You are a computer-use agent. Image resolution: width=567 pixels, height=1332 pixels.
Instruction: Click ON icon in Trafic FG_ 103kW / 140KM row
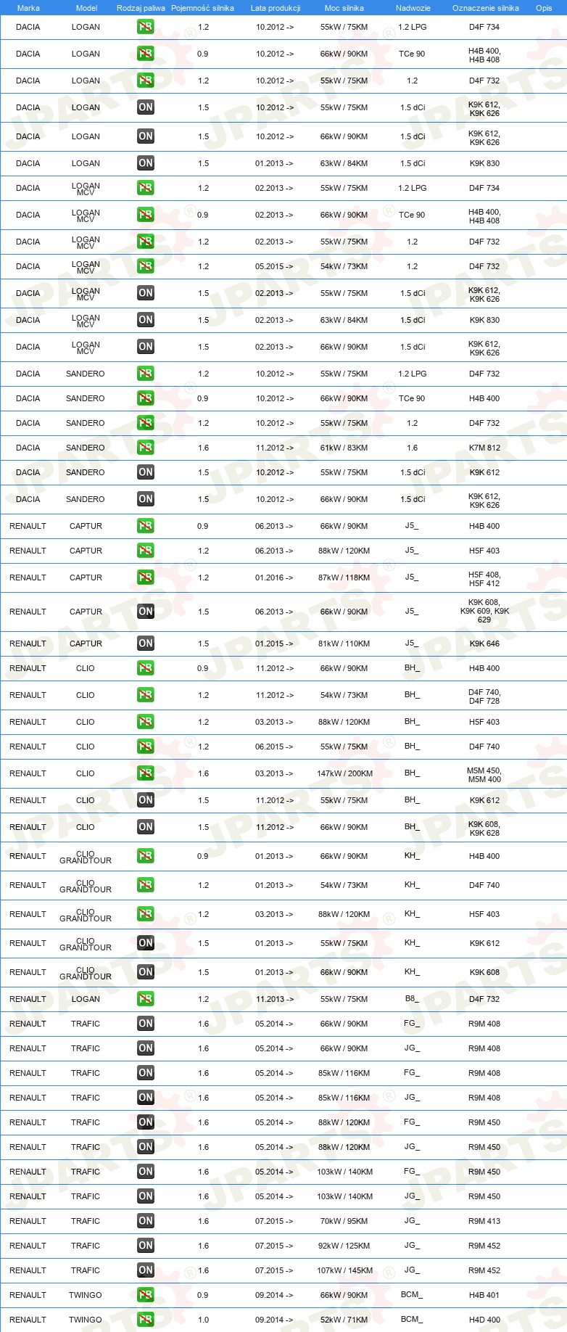[x=146, y=1172]
